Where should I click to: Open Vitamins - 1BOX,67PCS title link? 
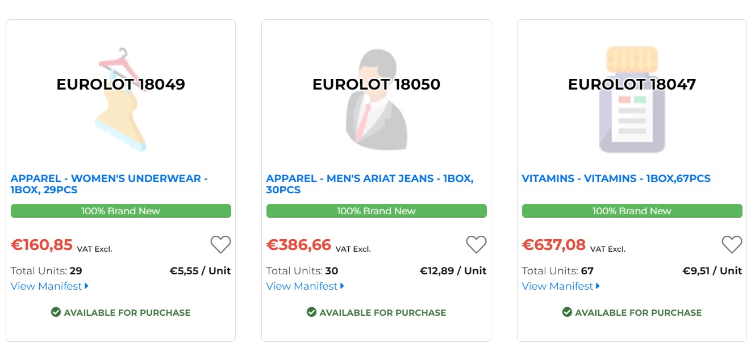click(x=616, y=179)
